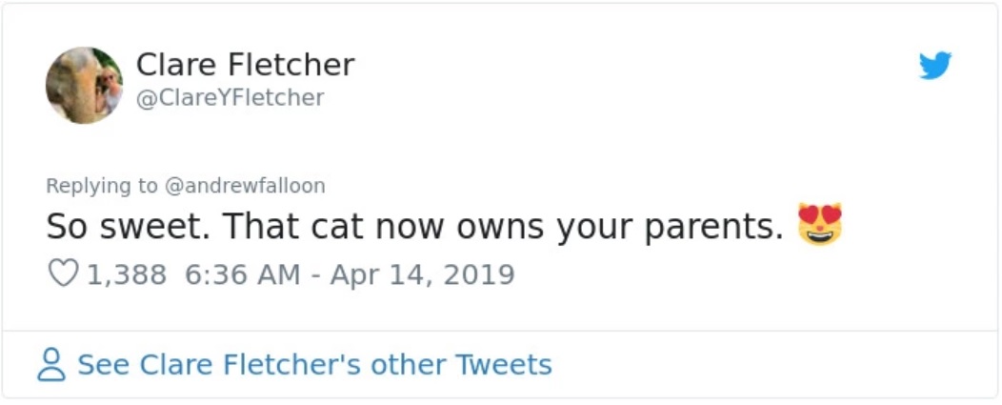Click the Clare Fletcher display name
Viewport: 1002px width, 405px height.
click(x=245, y=65)
